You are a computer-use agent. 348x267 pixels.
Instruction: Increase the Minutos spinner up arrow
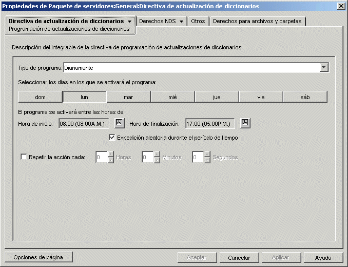[157, 154]
